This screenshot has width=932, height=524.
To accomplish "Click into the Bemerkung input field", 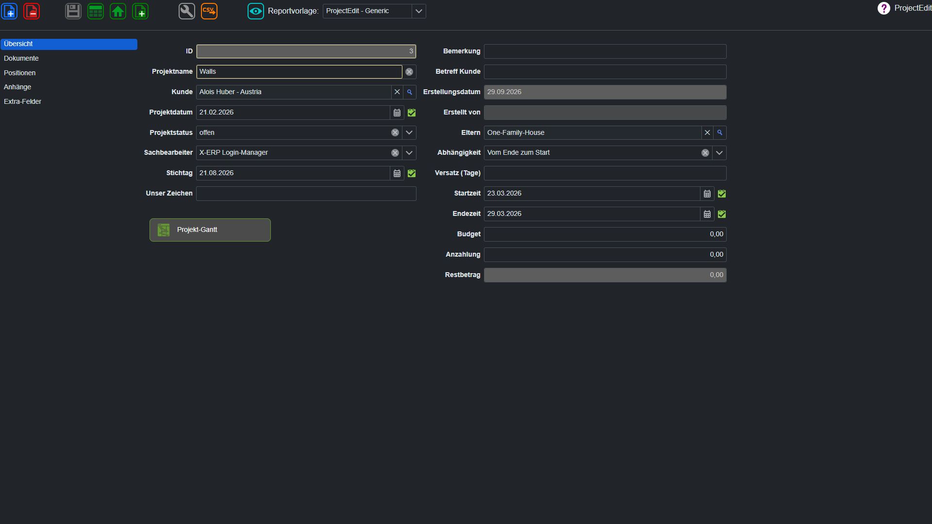I will [605, 51].
